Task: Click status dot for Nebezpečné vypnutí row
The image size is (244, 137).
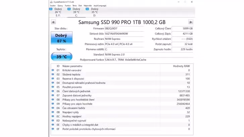Action: pos(53,120)
